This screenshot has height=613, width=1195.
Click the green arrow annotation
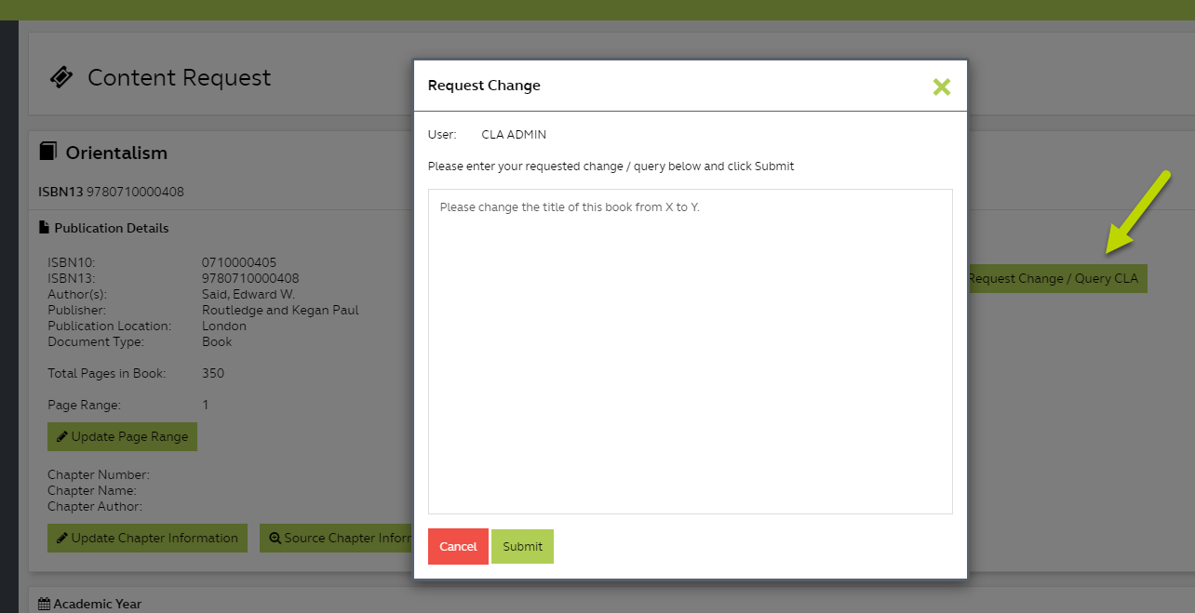tap(1136, 211)
